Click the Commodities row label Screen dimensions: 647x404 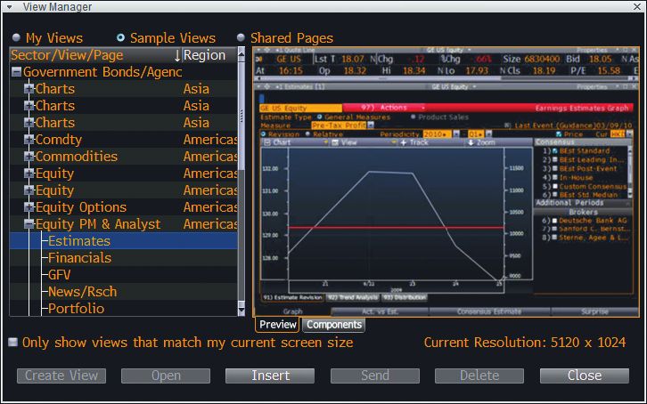point(77,157)
